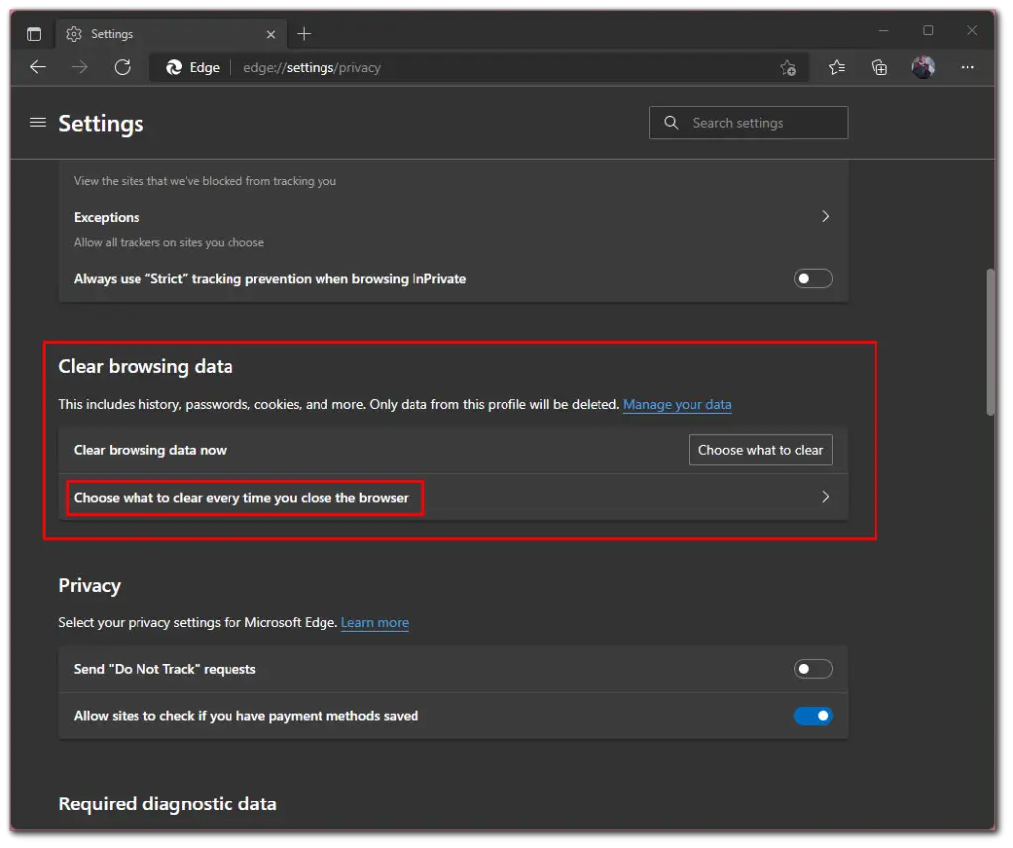Viewport: 1013px width, 848px height.
Task: Add this page to favorites star
Action: [787, 68]
